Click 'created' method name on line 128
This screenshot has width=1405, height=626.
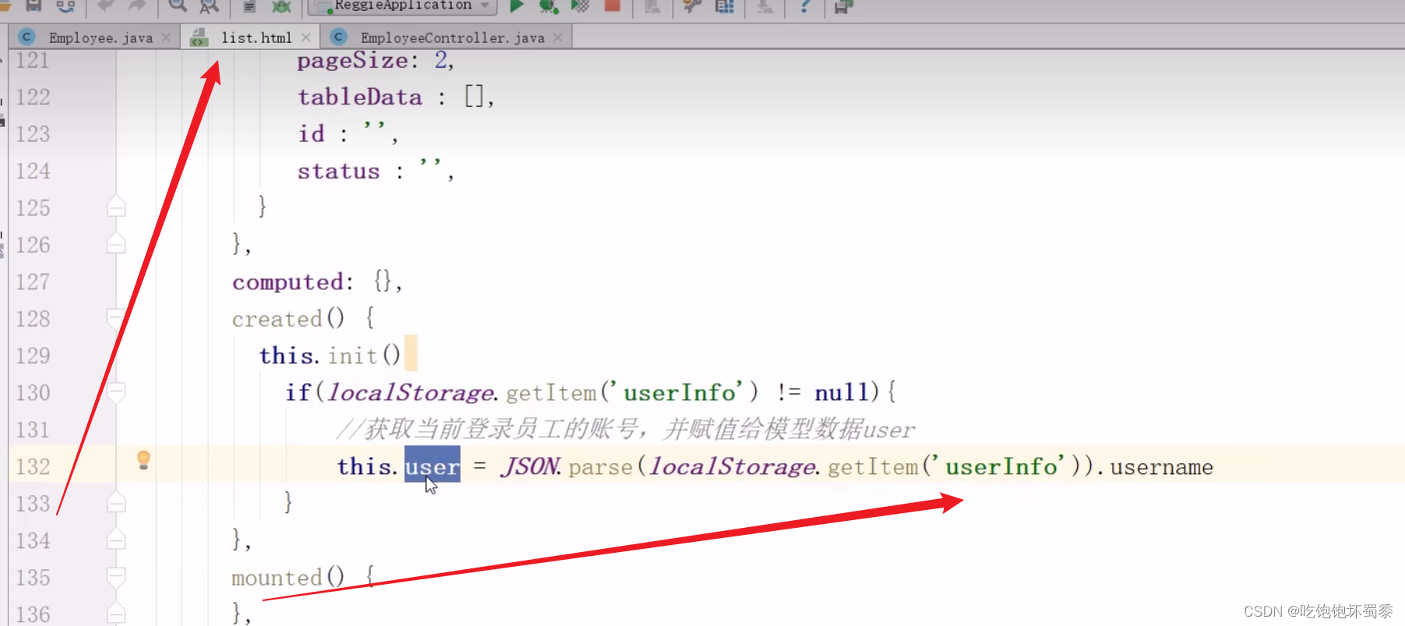[x=277, y=318]
